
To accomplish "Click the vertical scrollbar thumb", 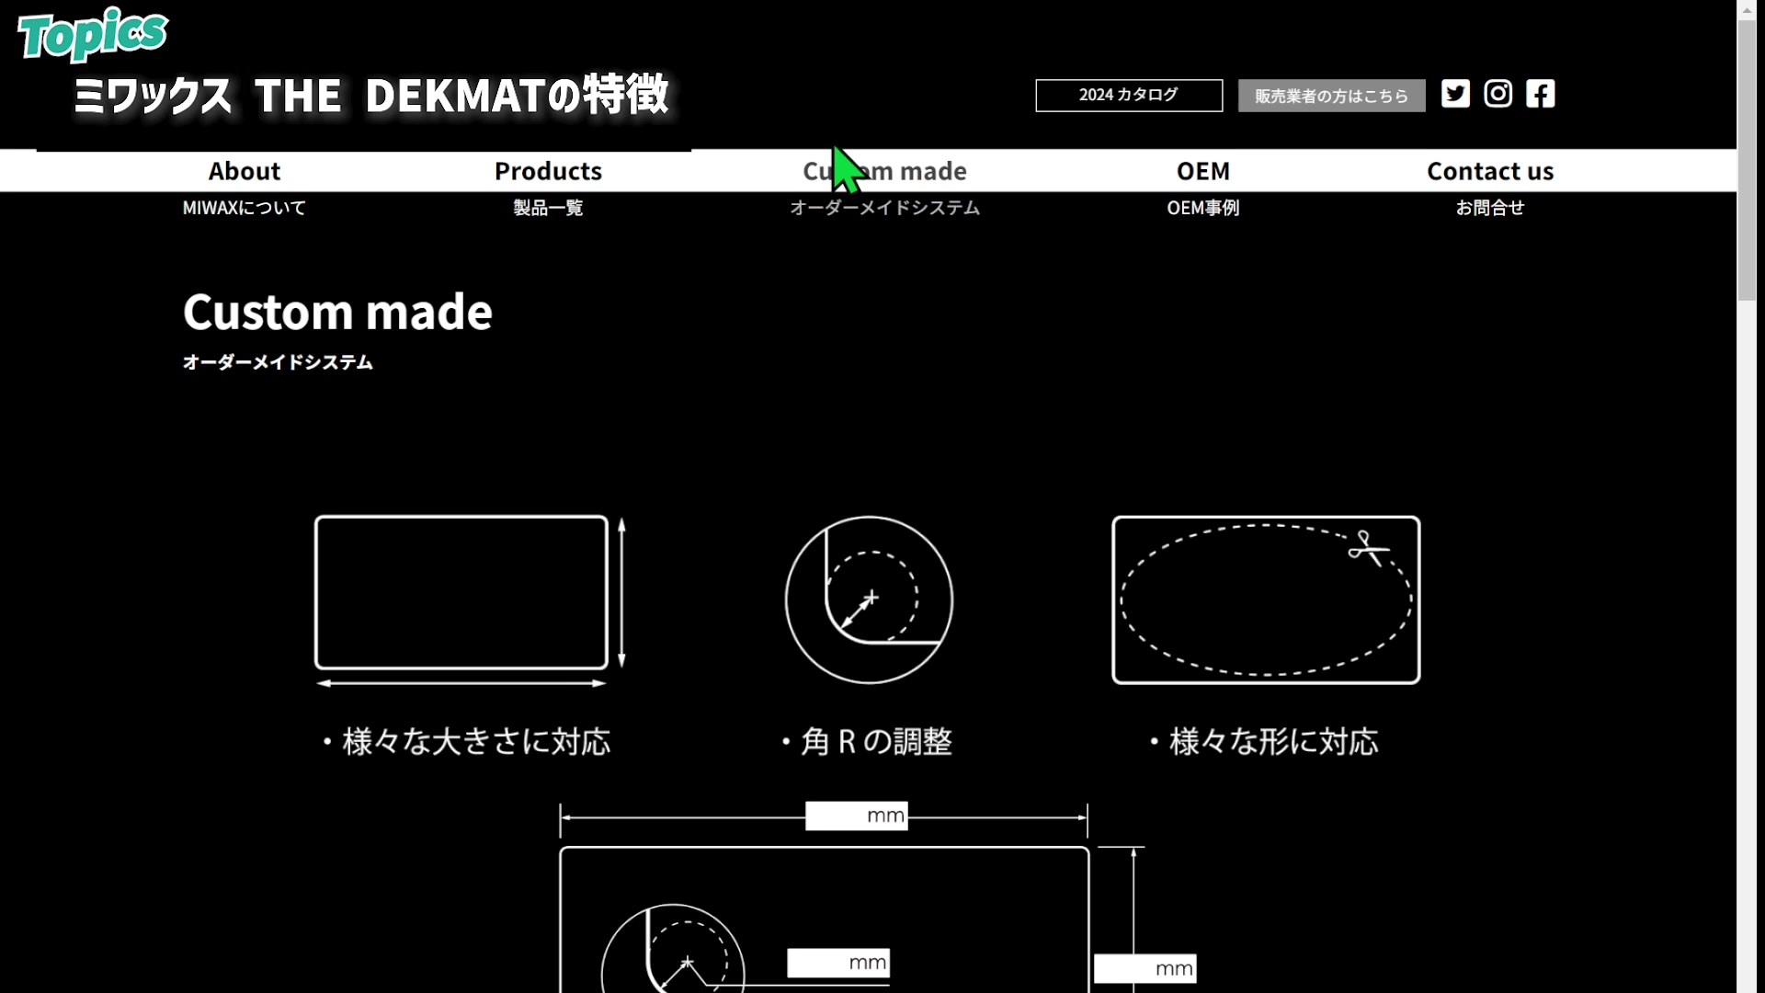I will click(1747, 160).
